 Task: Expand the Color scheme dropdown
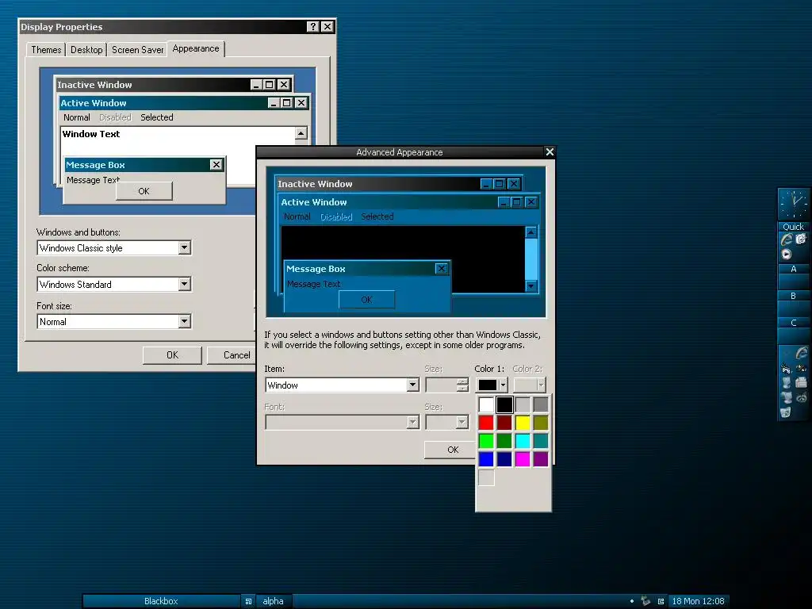[x=184, y=284]
